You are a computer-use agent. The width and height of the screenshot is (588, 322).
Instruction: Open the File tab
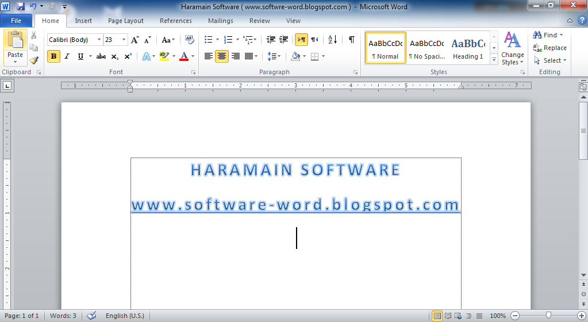pyautogui.click(x=16, y=21)
